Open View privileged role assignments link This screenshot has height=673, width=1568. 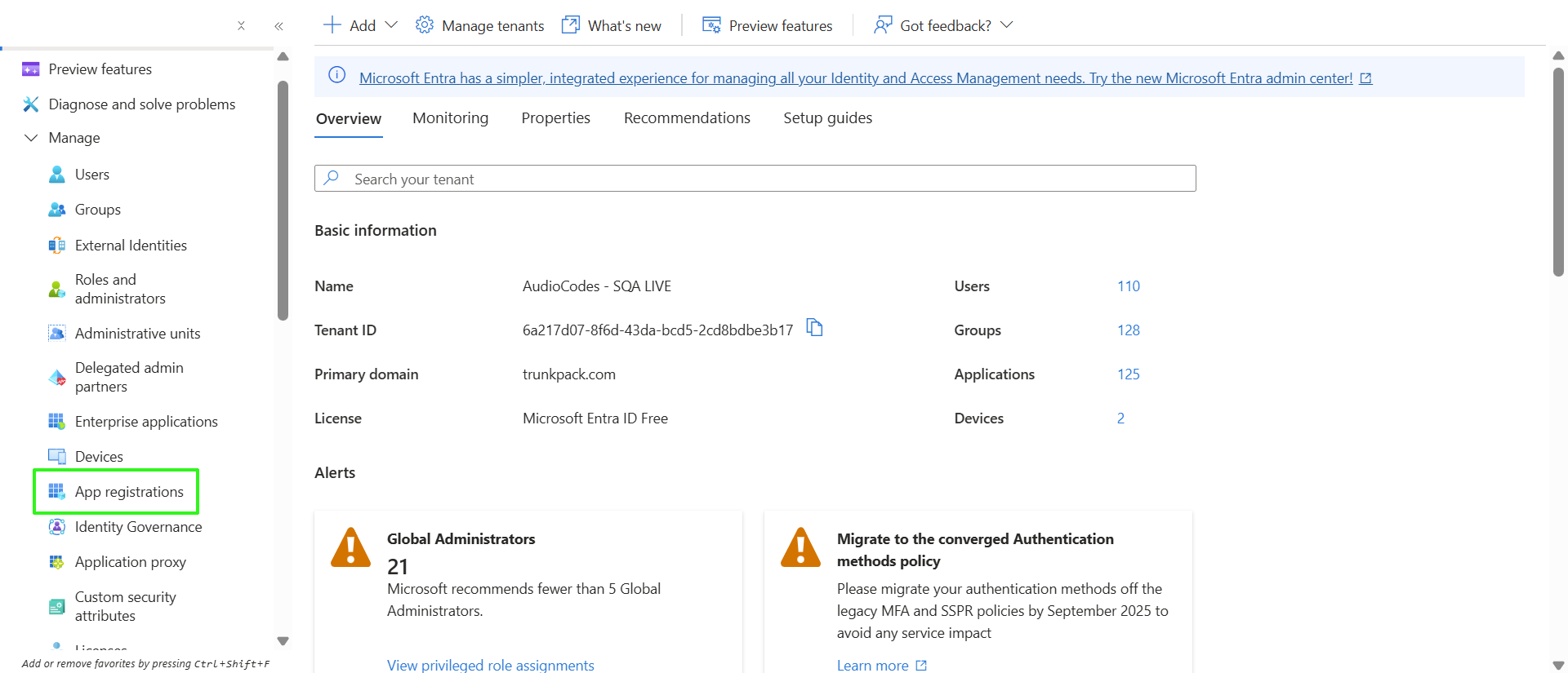(490, 665)
